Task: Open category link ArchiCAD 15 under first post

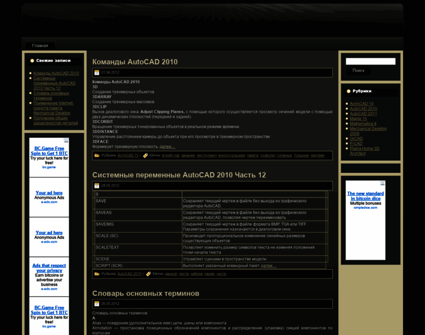Action: pos(127,155)
